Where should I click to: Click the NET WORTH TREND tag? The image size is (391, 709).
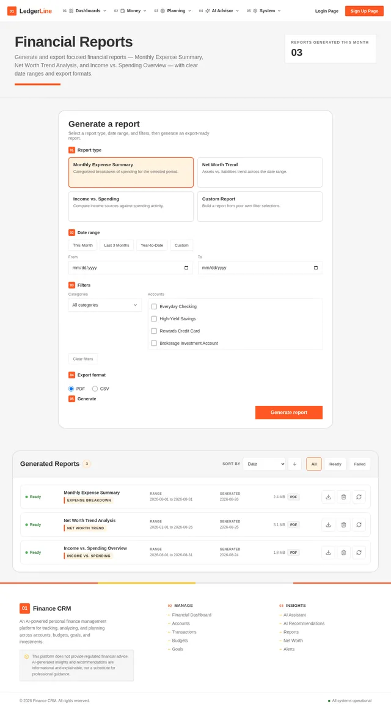85,528
